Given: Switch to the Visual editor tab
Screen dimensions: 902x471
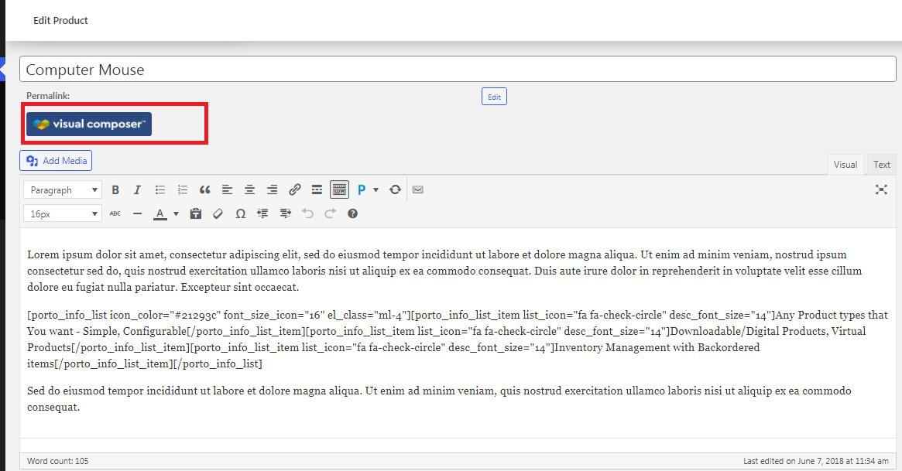Looking at the screenshot, I should (845, 164).
